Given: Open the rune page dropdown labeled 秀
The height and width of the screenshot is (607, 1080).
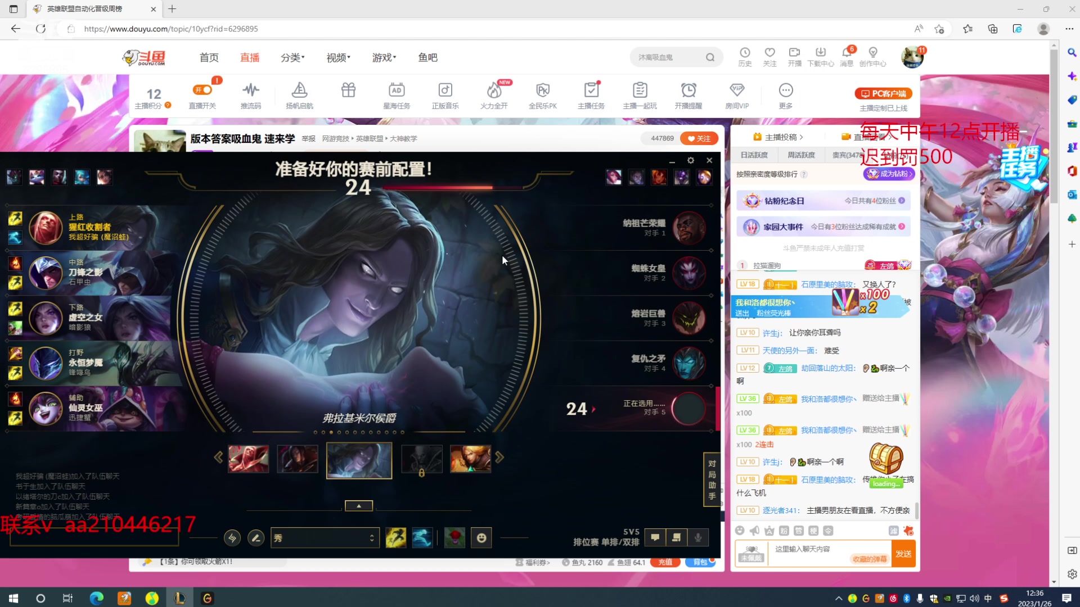Looking at the screenshot, I should click(x=325, y=538).
